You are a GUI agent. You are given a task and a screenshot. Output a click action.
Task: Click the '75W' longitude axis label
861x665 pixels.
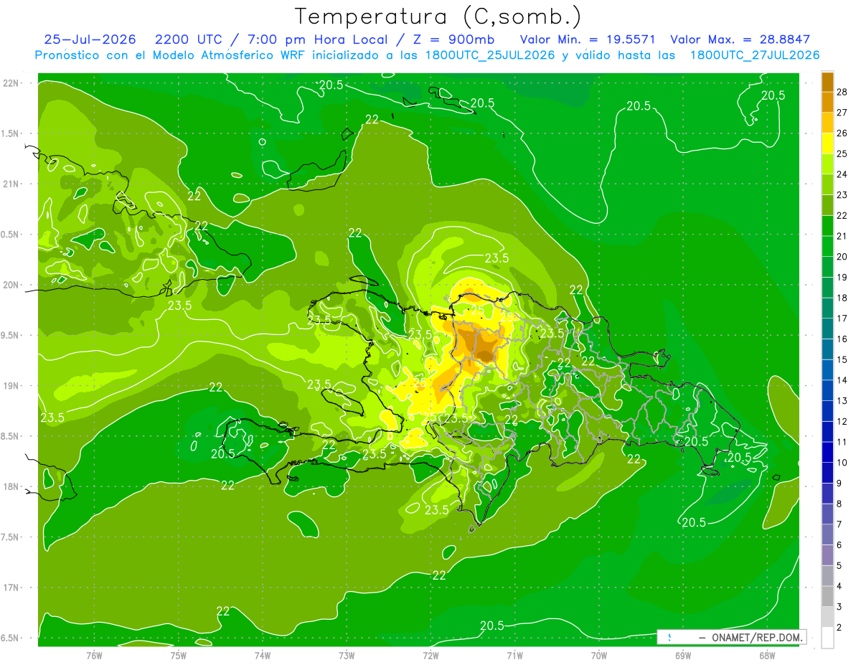click(x=178, y=655)
